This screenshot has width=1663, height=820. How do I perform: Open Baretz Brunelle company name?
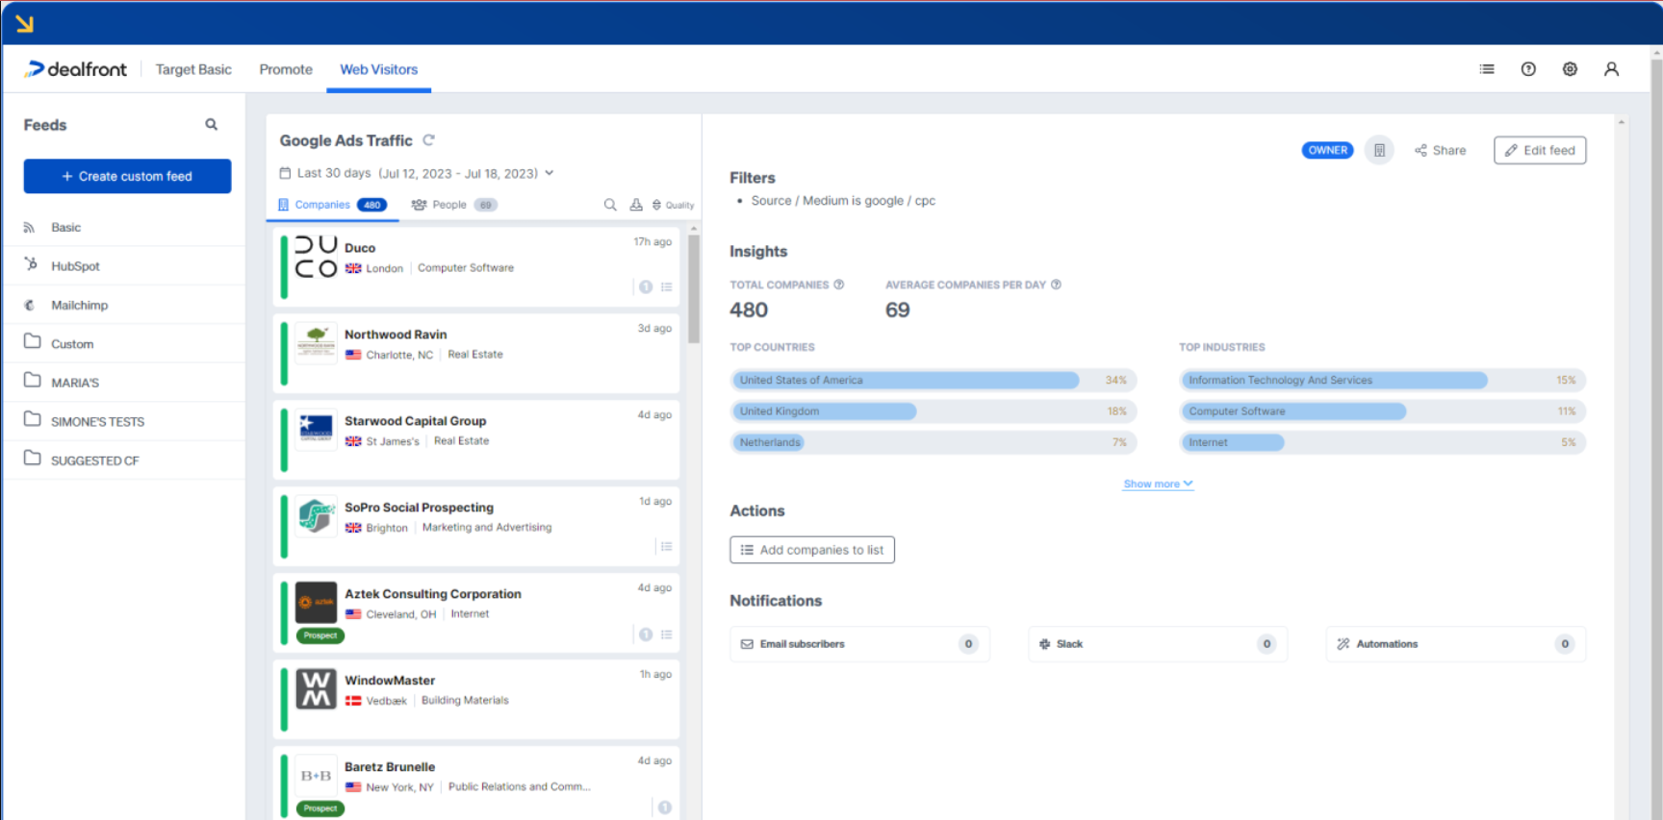(x=390, y=766)
